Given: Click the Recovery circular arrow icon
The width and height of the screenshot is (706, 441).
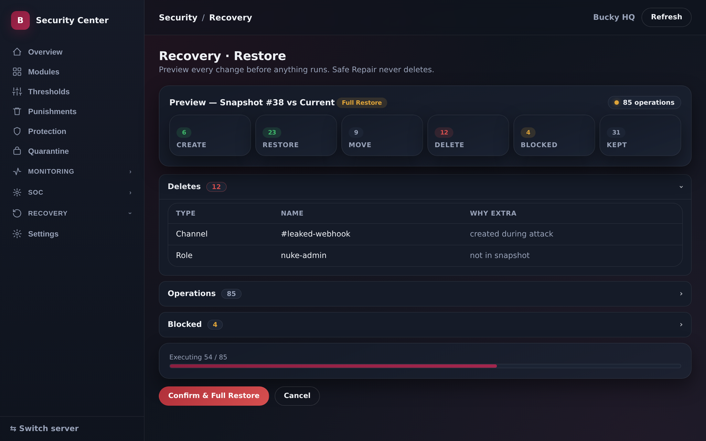Looking at the screenshot, I should [17, 213].
